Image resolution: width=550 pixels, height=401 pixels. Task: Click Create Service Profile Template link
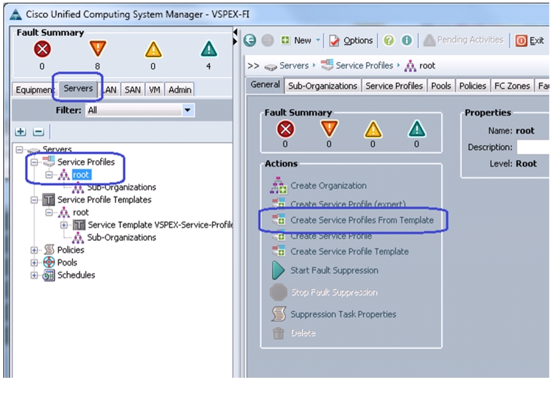pyautogui.click(x=350, y=252)
